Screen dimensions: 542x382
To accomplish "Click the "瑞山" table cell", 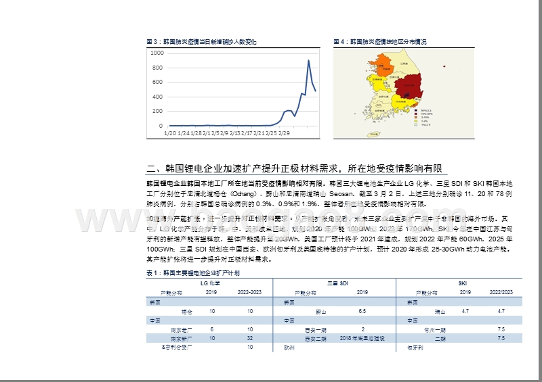I will [440, 312].
